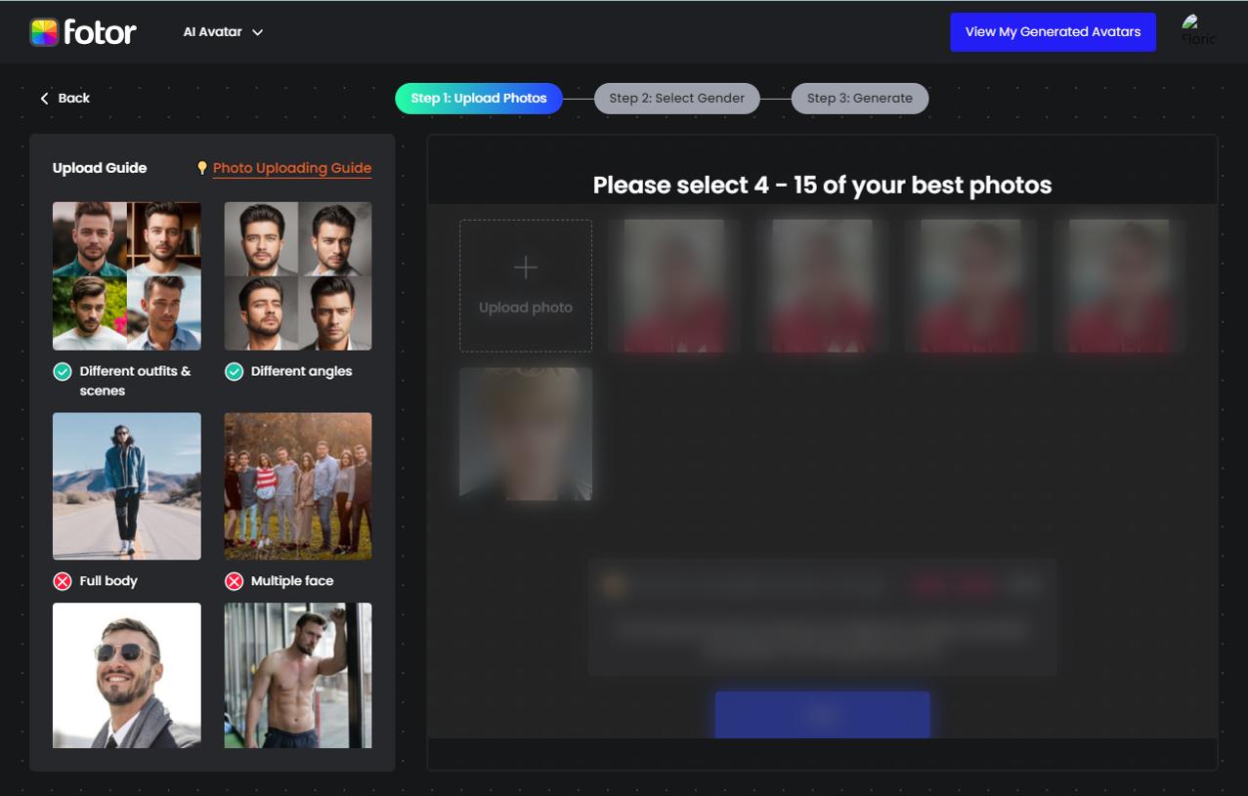Viewport: 1248px width, 796px height.
Task: Click the lightbulb icon beside Photo Uploading Guide
Action: [x=203, y=167]
